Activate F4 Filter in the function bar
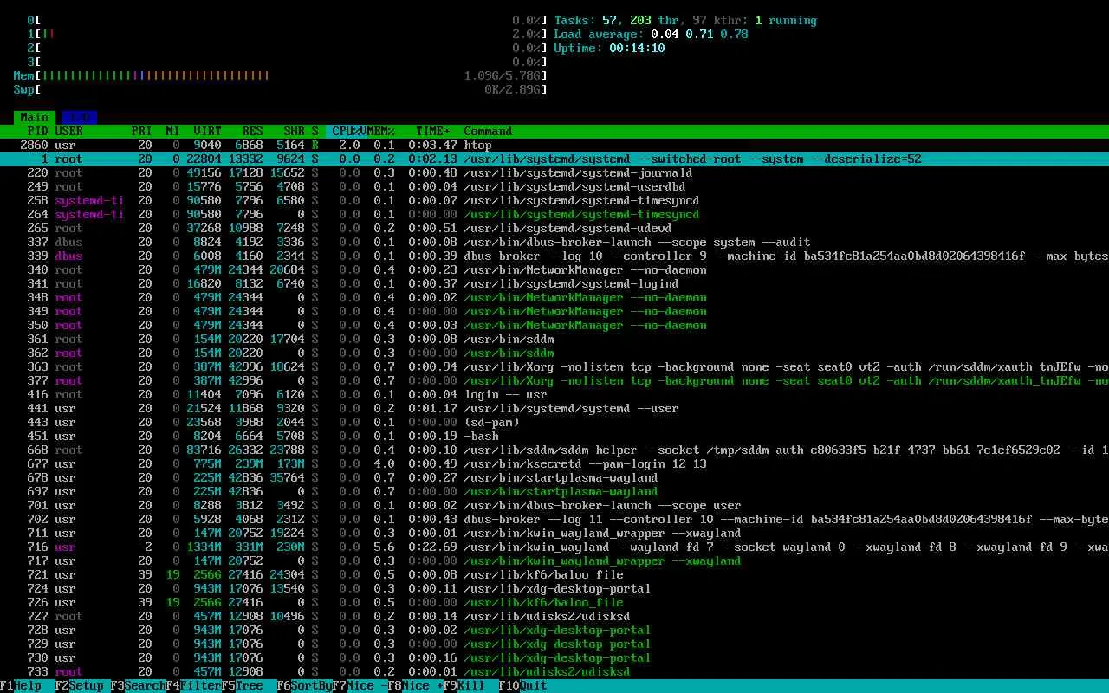 [x=194, y=685]
